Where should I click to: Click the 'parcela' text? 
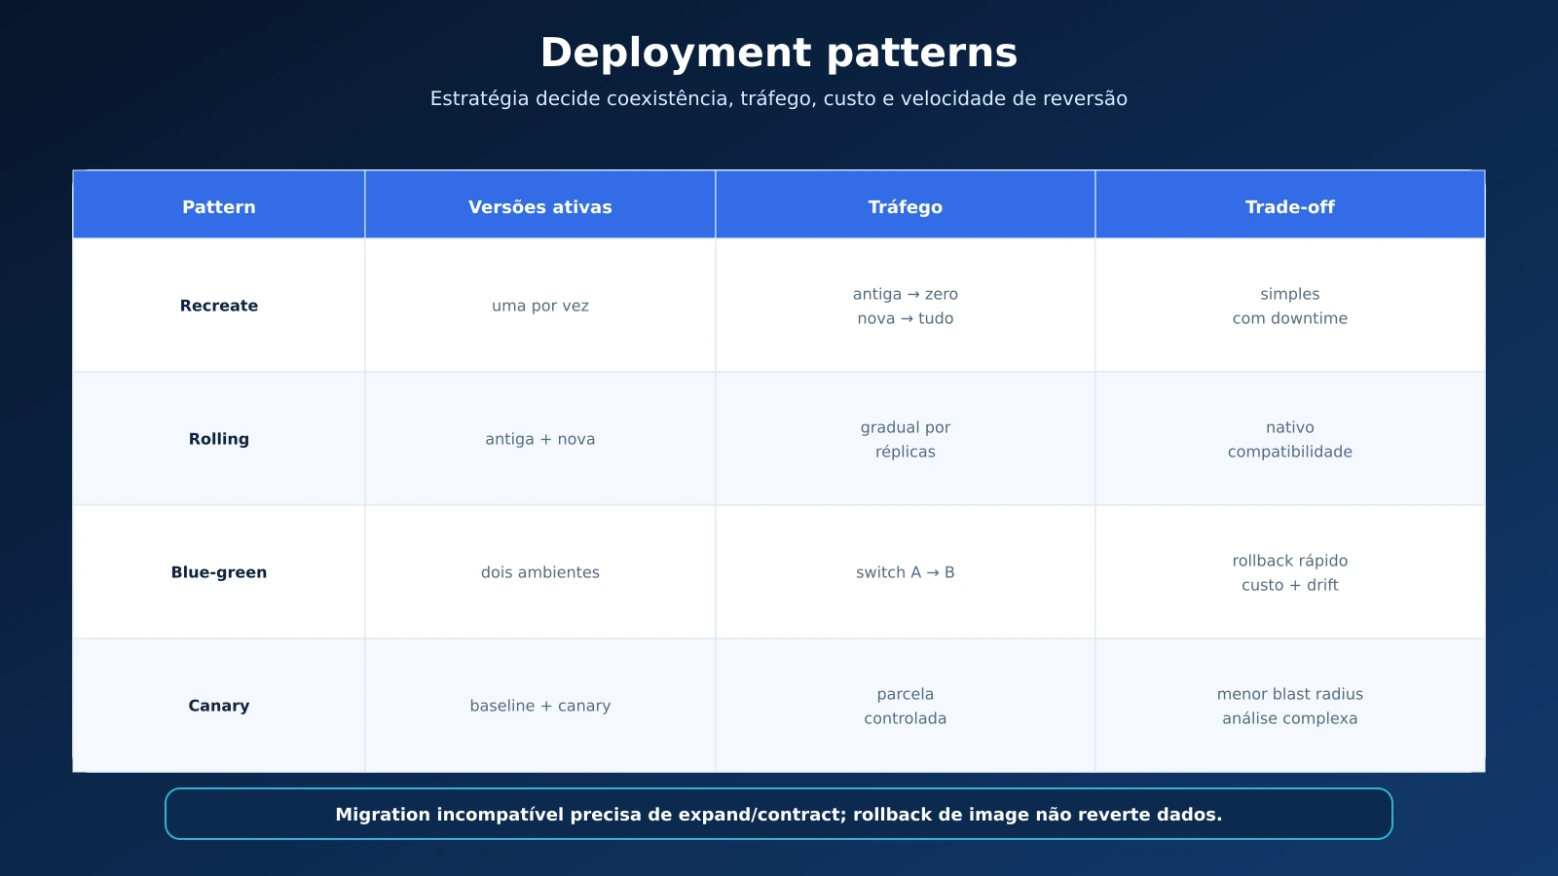click(x=906, y=694)
